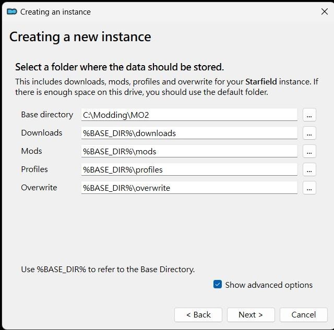The height and width of the screenshot is (330, 334).
Task: Browse for the Base directory folder
Action: point(309,115)
